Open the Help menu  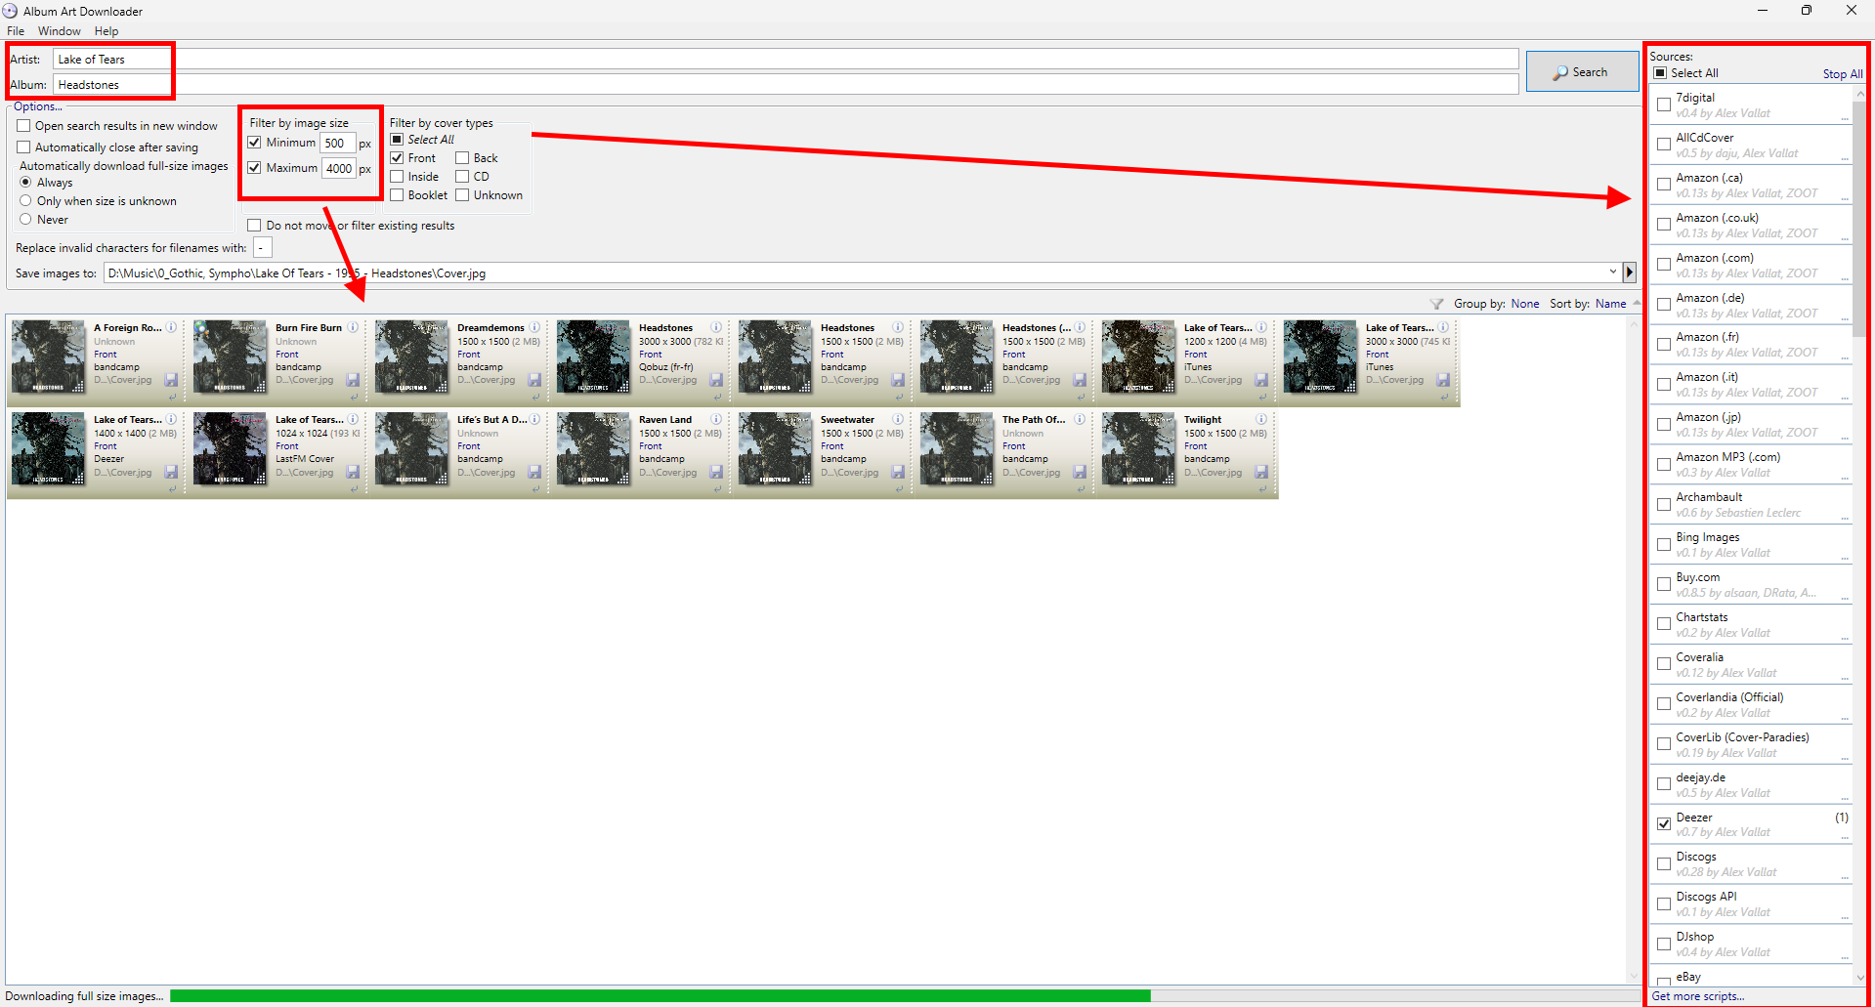(107, 31)
